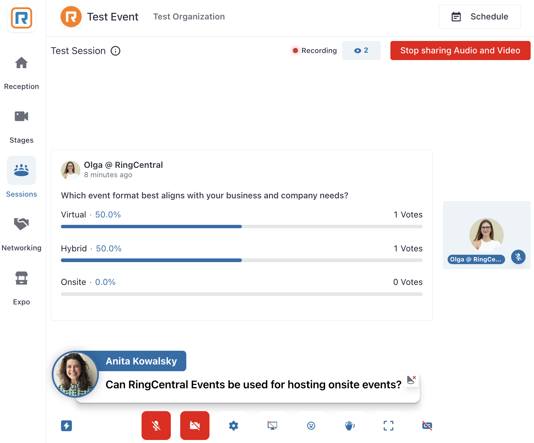Viewport: 534px width, 443px height.
Task: Click the viewer count eye badge
Action: (x=361, y=51)
